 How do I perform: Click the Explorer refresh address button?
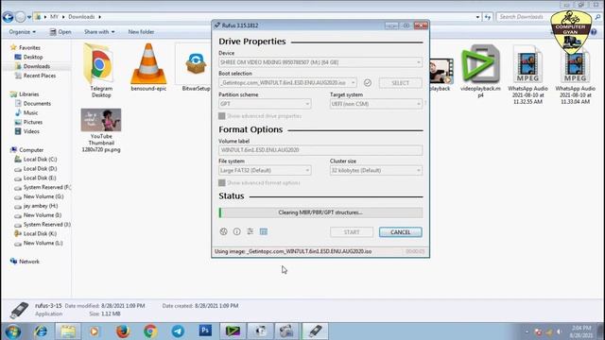(x=488, y=17)
